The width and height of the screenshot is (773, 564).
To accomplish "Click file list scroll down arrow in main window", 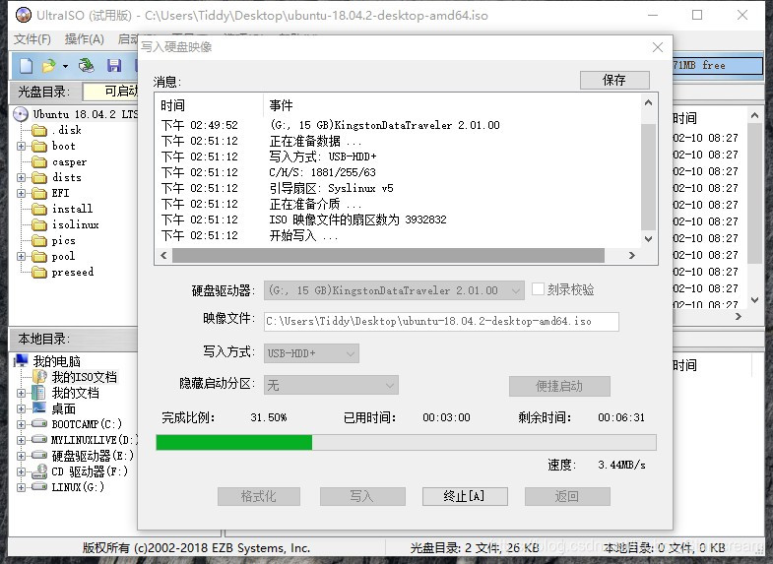I will [x=754, y=299].
